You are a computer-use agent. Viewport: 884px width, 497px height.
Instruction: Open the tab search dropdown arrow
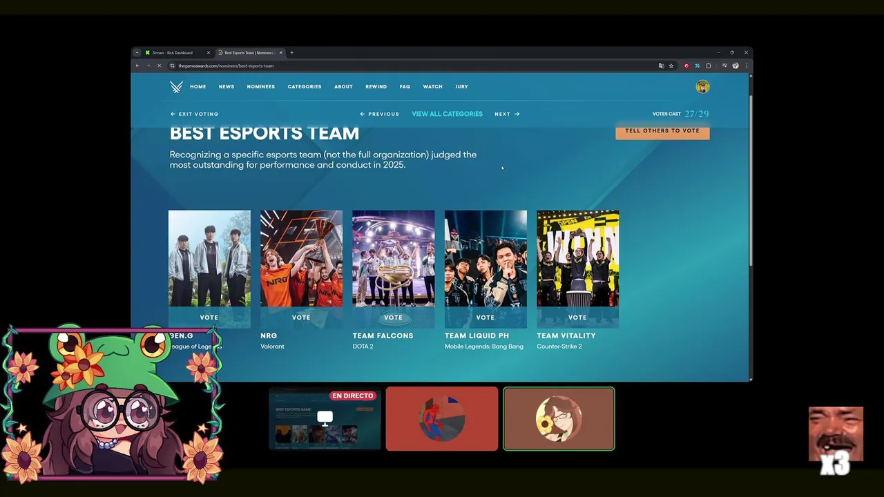click(x=137, y=52)
